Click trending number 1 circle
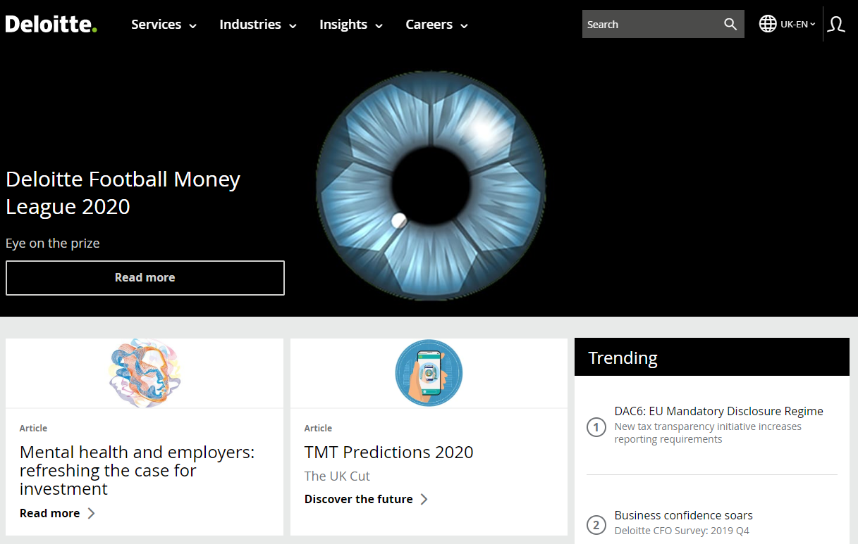Viewport: 858px width, 544px height. [596, 426]
